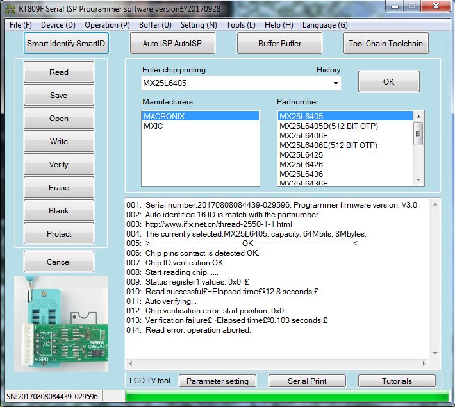Screen dimensions: 455x407
Task: Open Serial Print button
Action: click(x=307, y=381)
